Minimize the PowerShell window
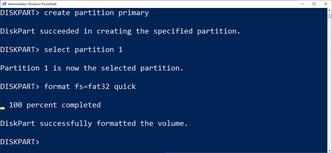 (x=302, y=4)
